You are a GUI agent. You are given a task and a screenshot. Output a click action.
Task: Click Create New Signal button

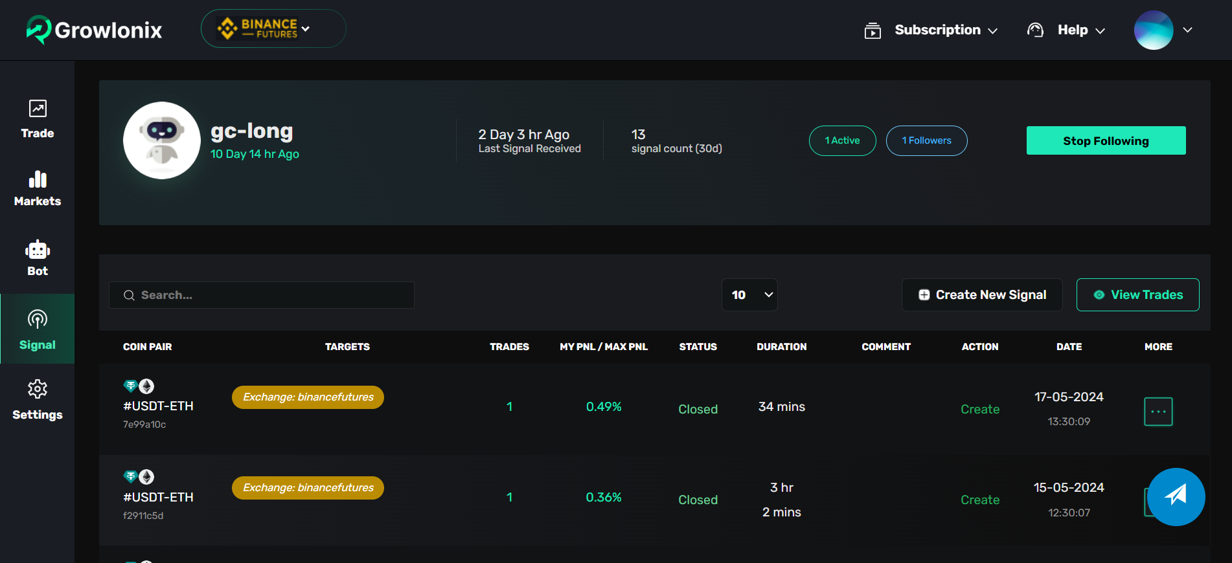coord(982,295)
